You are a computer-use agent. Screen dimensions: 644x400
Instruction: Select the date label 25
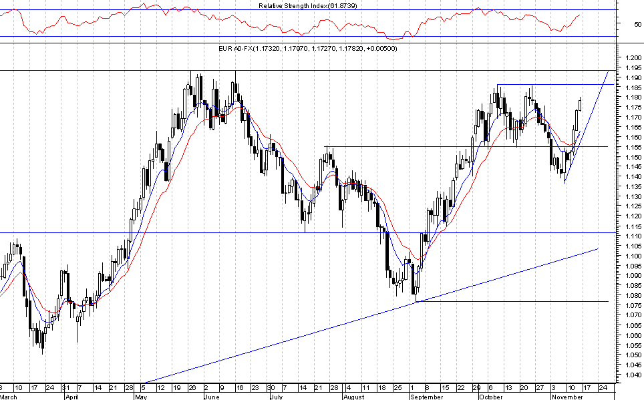[397, 388]
